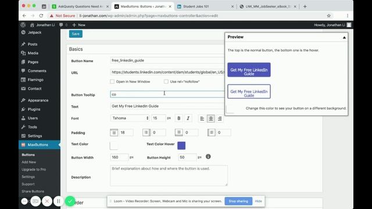Pick the white Text Color swatch
372x209 pixels.
tap(114, 146)
